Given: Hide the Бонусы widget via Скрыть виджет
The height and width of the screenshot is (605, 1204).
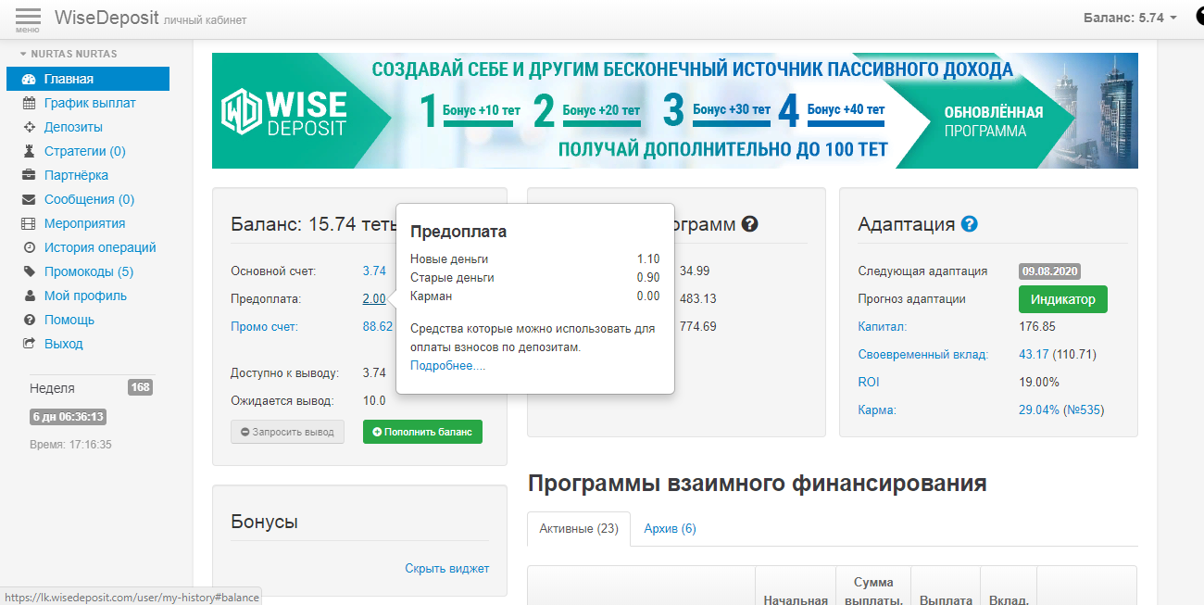Looking at the screenshot, I should coord(446,568).
